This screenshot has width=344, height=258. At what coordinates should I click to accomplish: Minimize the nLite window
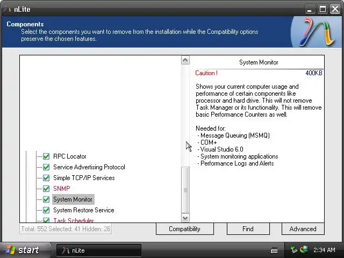click(310, 9)
